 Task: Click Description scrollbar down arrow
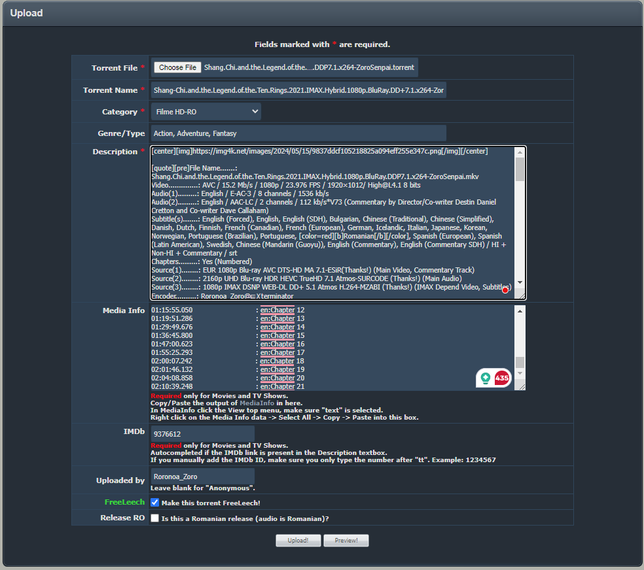coord(520,282)
